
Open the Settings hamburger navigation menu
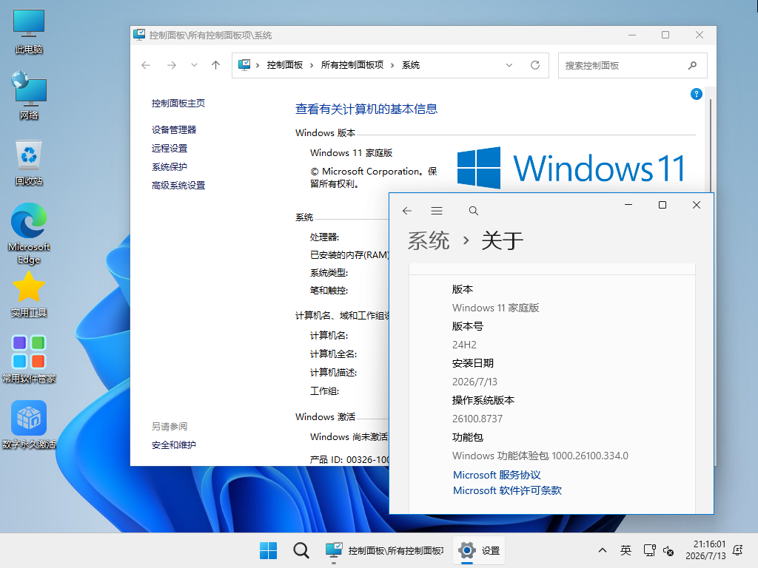coord(437,211)
